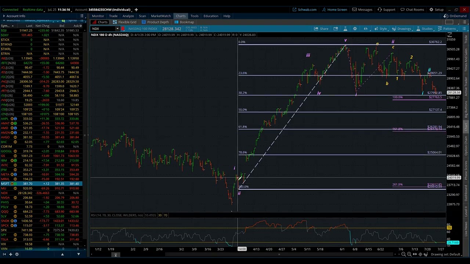Click the quick quote icon beside Share
470x264 pixels.
(x=336, y=29)
